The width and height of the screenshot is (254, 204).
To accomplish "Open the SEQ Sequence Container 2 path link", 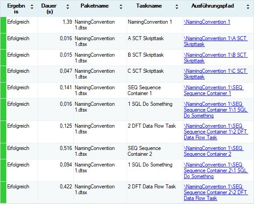I will pos(213,151).
